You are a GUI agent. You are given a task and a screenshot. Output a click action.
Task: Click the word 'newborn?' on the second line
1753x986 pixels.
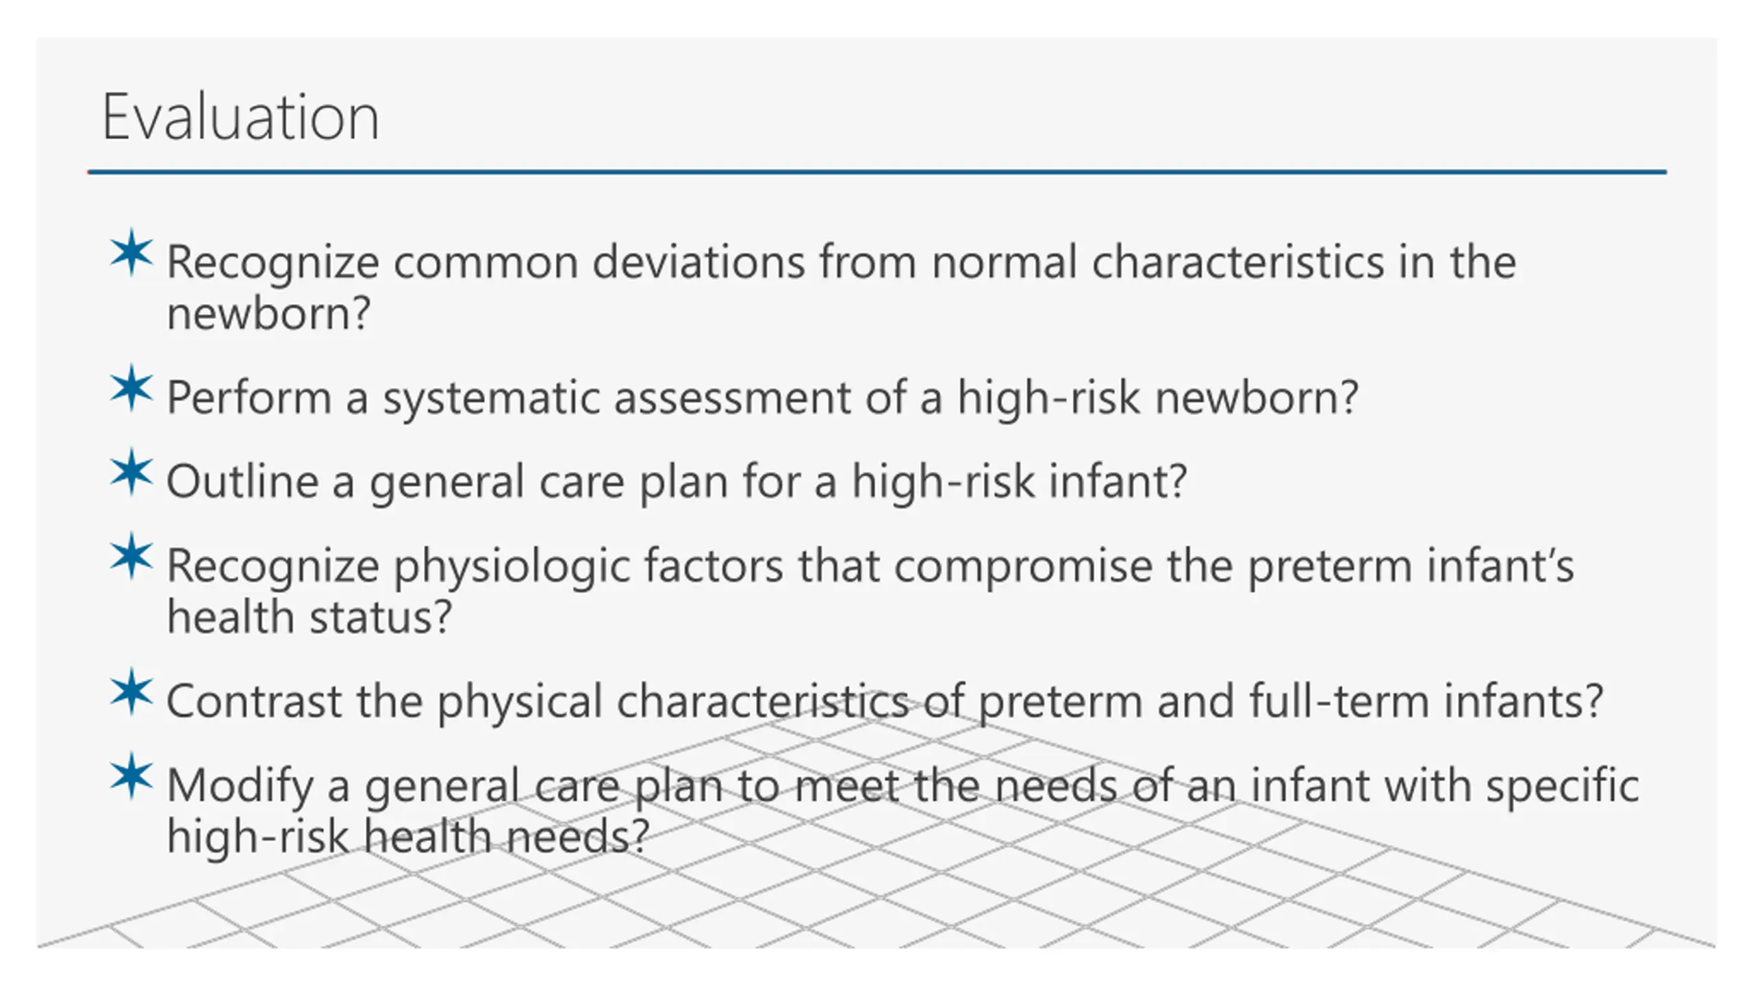point(269,314)
